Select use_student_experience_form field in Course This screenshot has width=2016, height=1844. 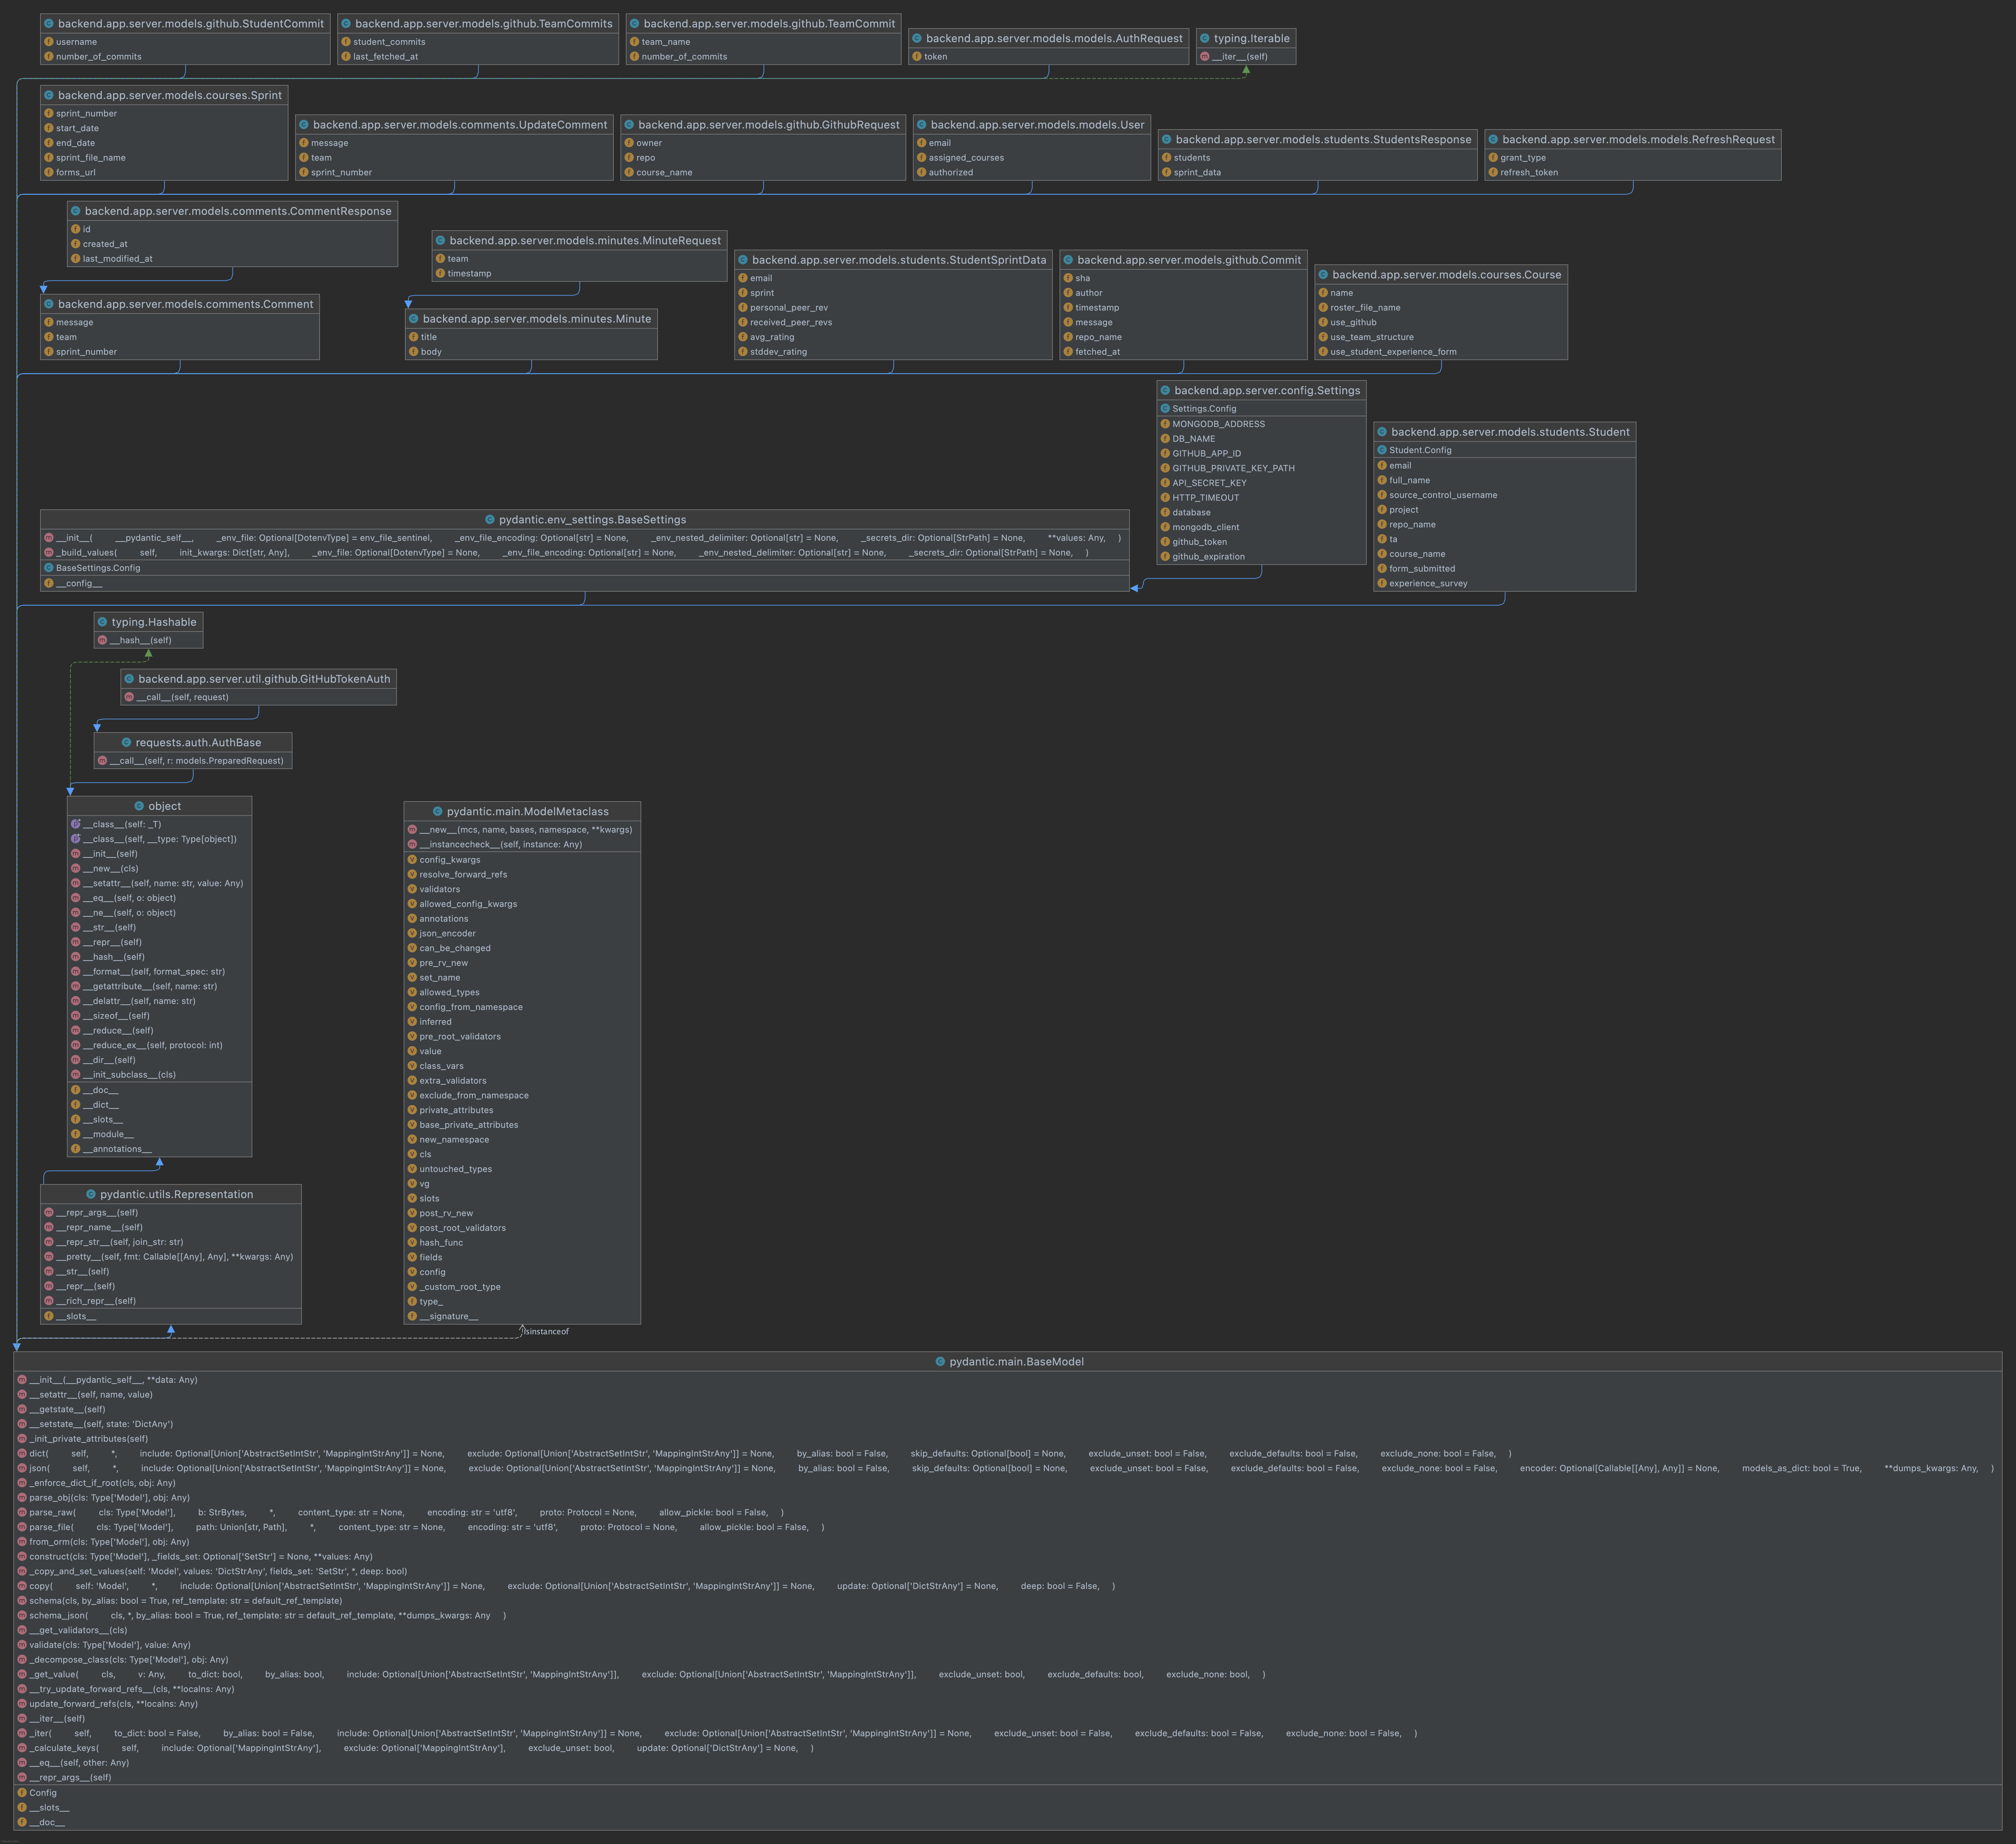coord(1393,352)
